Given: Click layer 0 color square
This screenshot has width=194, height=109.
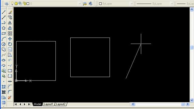Looking at the screenshot, I should (28, 4).
